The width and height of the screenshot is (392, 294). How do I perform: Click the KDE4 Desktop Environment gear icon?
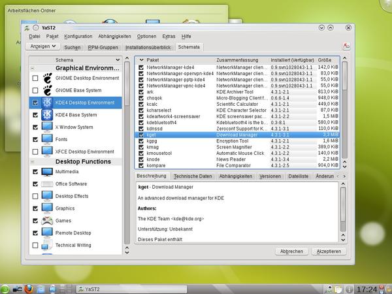coord(47,103)
